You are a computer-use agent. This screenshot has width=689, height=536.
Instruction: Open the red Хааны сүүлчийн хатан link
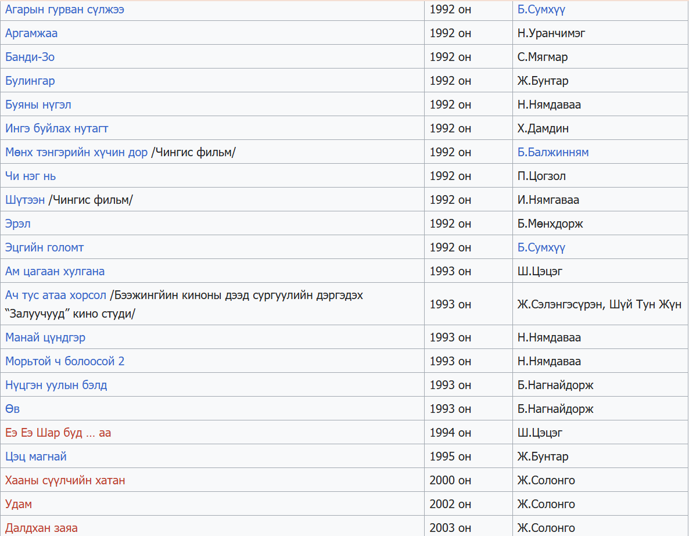[x=65, y=480]
